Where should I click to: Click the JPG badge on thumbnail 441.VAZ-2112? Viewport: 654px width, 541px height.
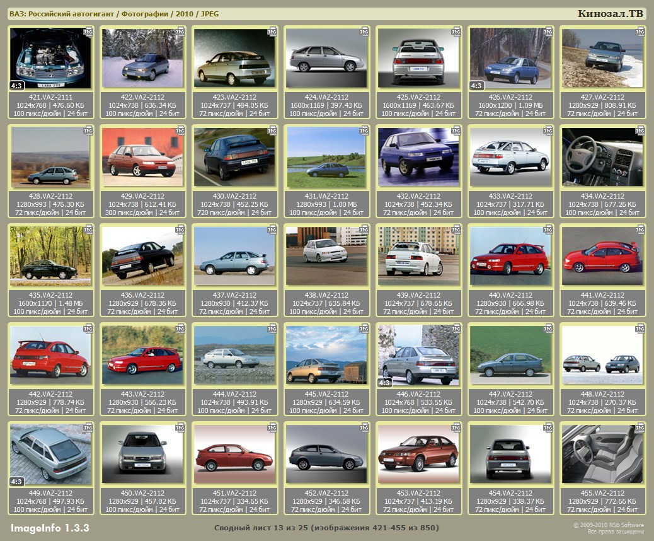tap(640, 230)
